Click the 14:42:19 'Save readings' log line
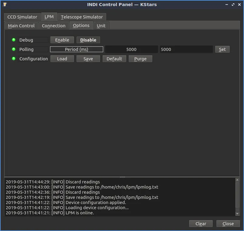244x231 pixels. pyautogui.click(x=82, y=197)
